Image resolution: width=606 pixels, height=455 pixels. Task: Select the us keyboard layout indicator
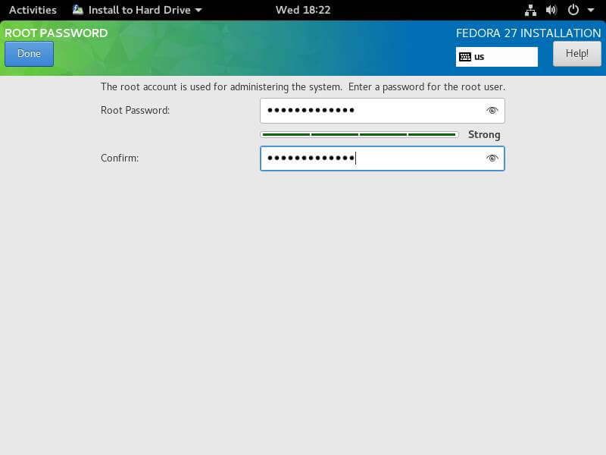[497, 57]
